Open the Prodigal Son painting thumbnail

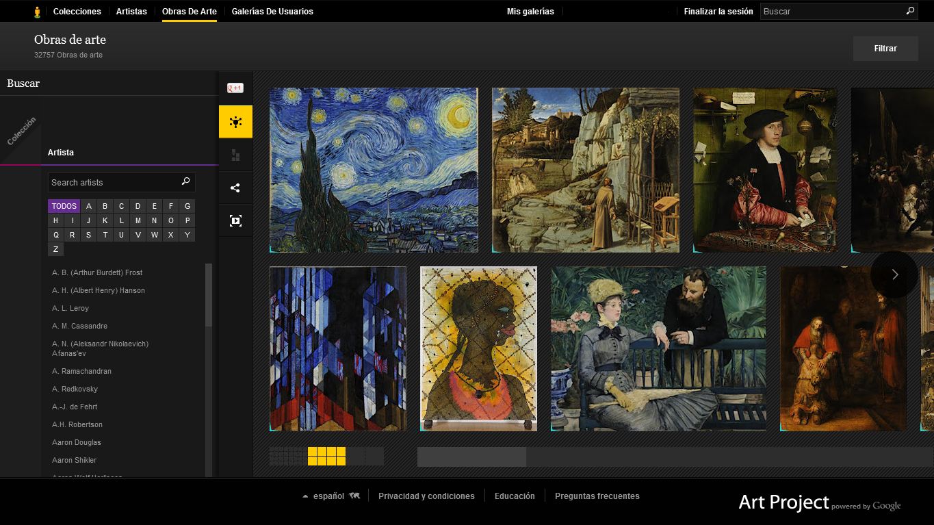843,348
